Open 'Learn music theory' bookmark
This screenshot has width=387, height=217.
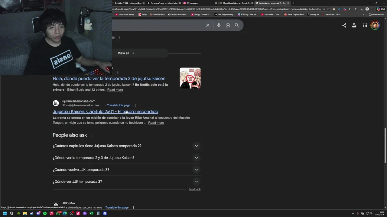pos(125,14)
